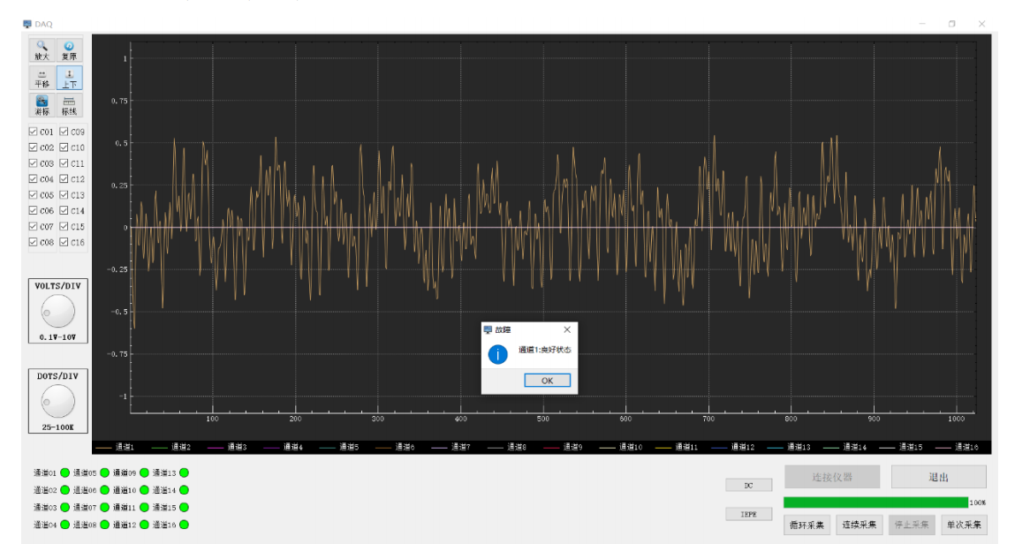Click the 通道9 legend entry
The image size is (1030, 544).
(x=563, y=447)
